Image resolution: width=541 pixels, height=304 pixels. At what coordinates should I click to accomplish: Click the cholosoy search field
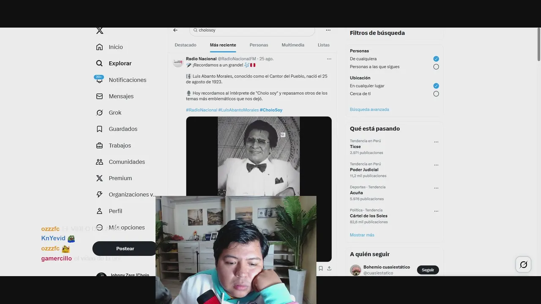click(x=252, y=30)
